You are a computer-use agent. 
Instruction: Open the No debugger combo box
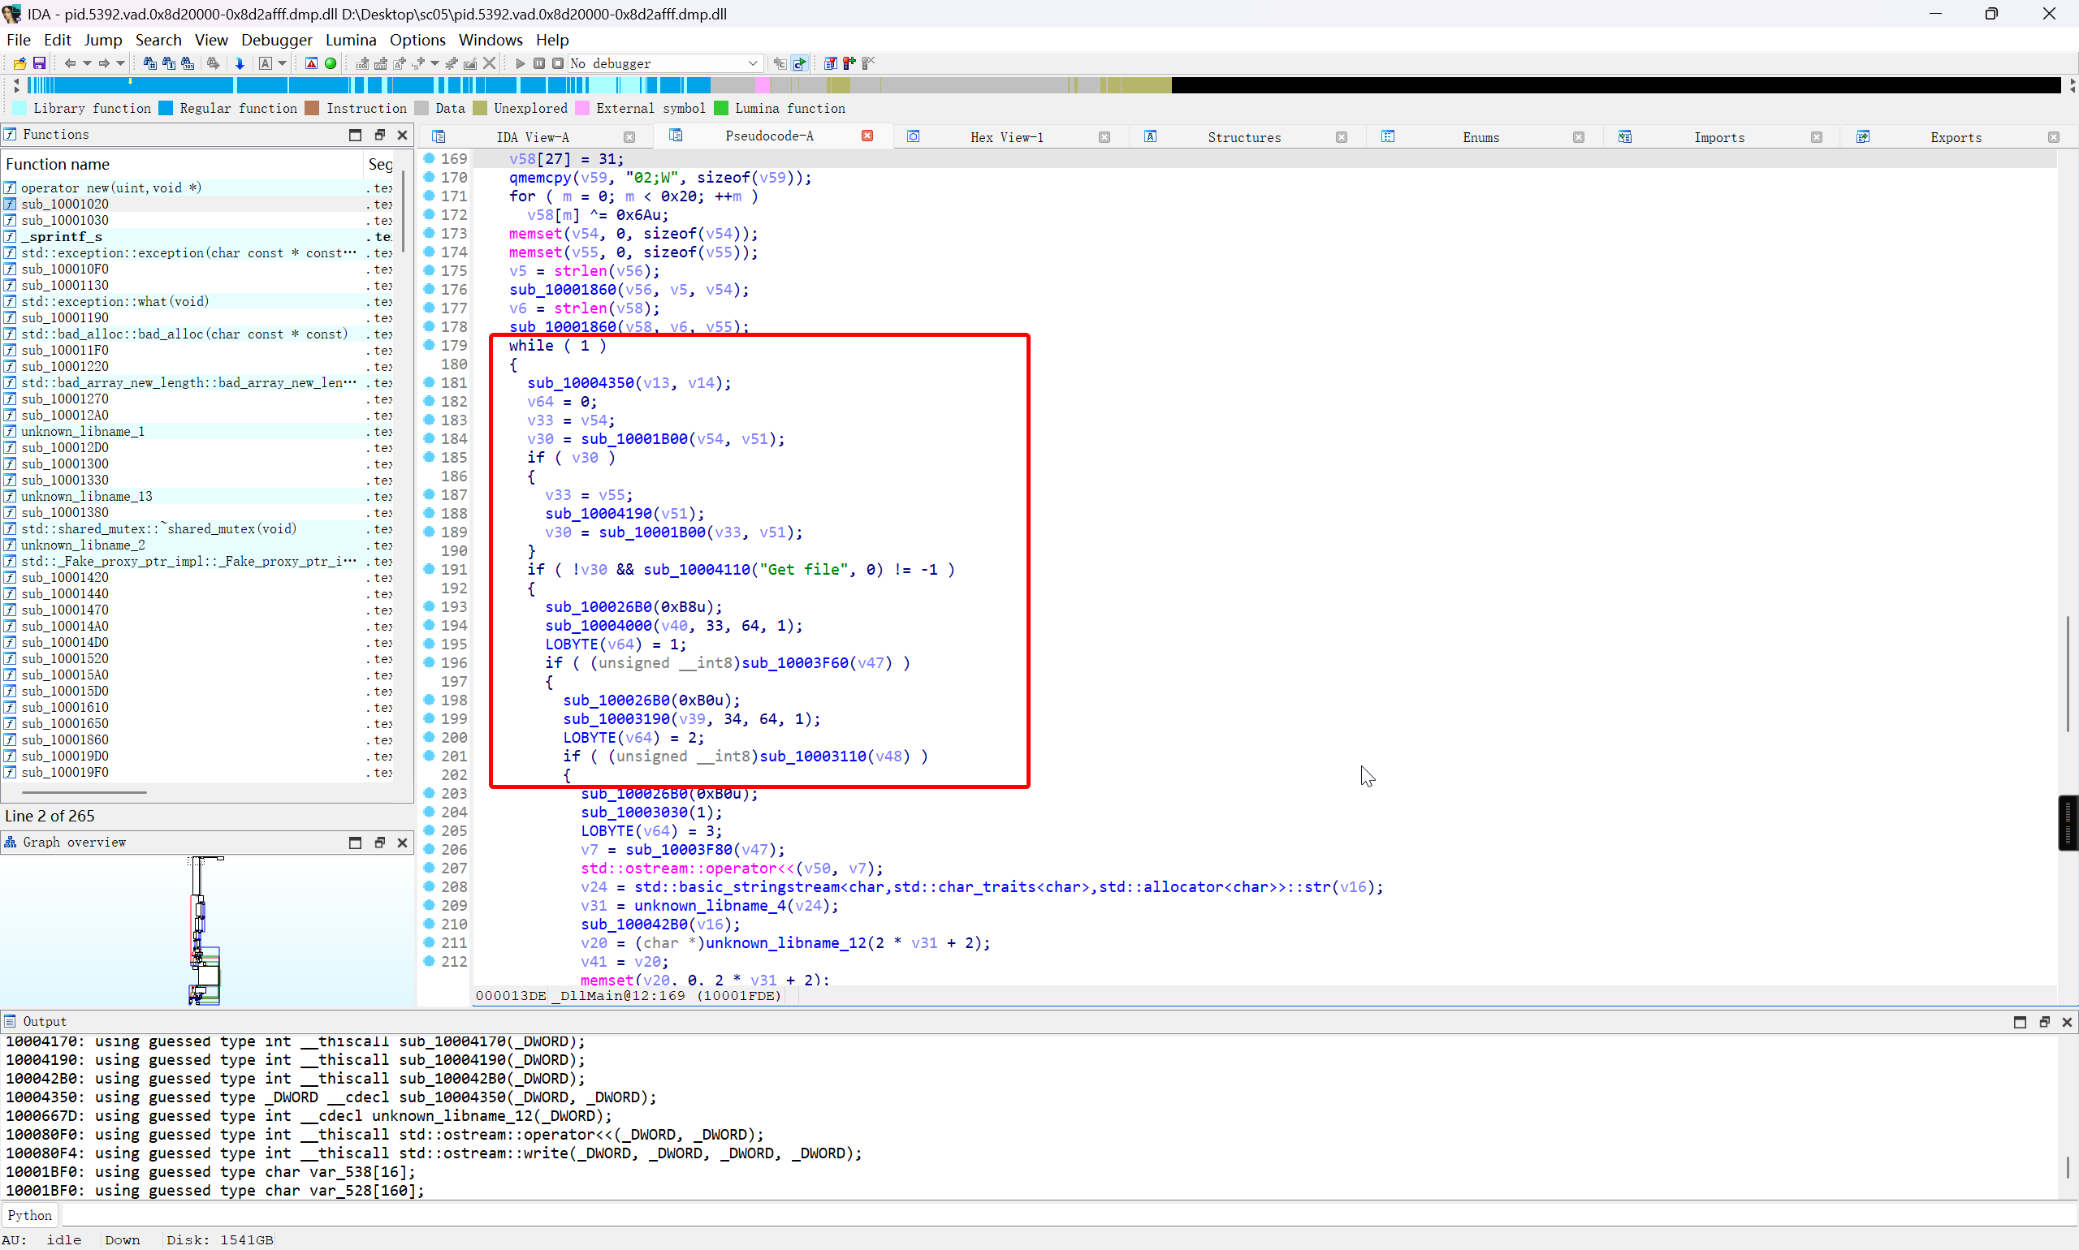[665, 63]
